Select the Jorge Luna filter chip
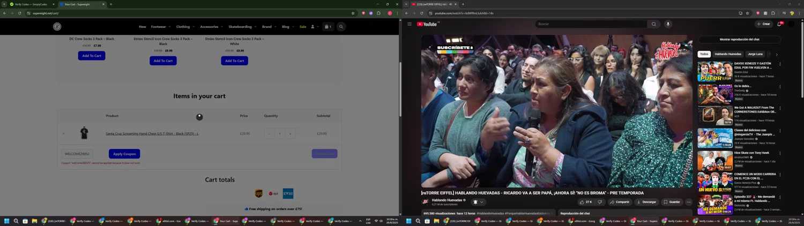This screenshot has width=804, height=226. [755, 54]
